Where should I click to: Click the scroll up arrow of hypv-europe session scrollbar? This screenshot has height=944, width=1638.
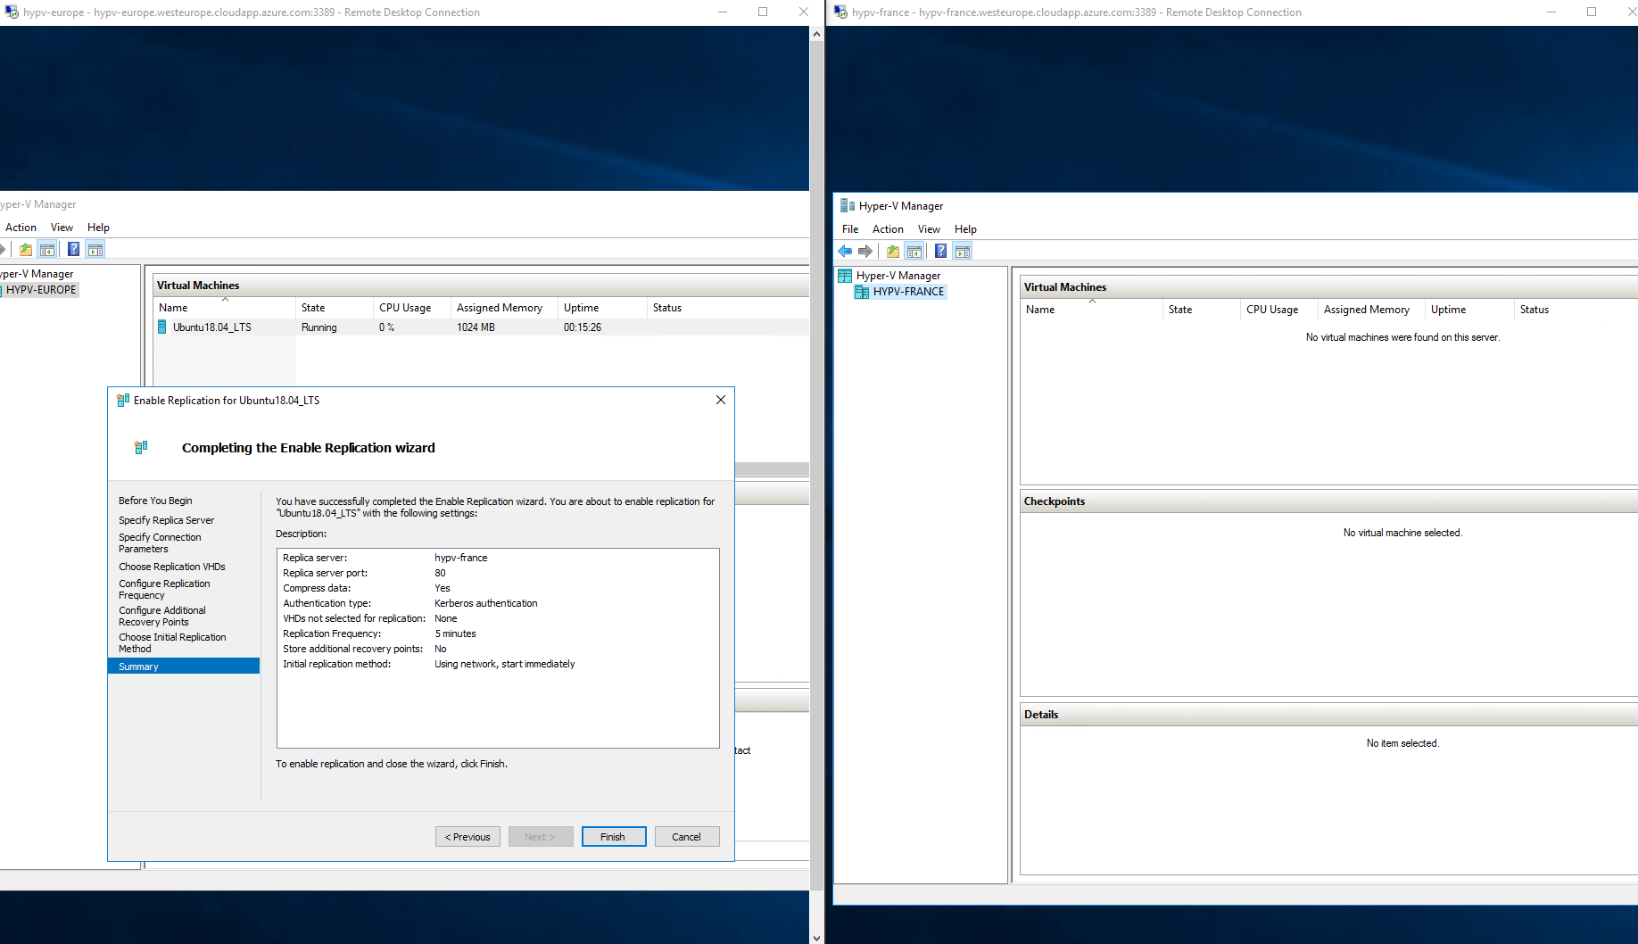816,34
